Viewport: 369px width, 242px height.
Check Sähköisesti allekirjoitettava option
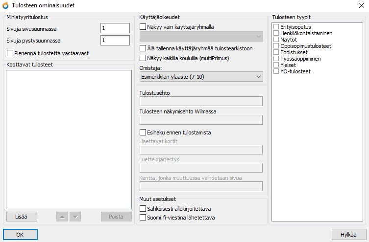coord(143,209)
